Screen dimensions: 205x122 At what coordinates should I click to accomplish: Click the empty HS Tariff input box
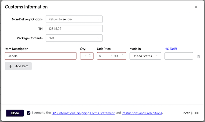[179, 56]
